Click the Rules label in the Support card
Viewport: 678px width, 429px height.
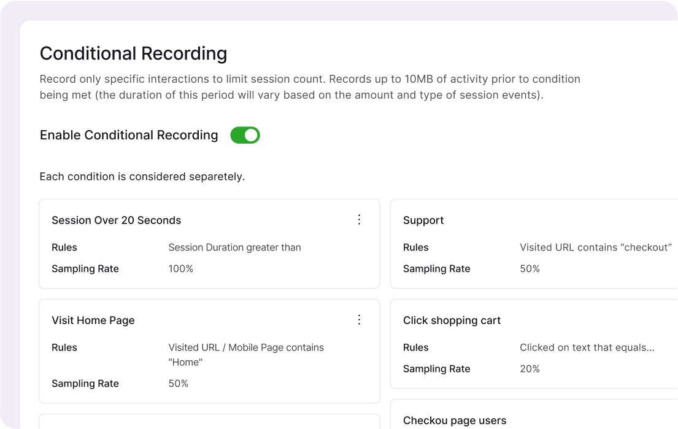pyautogui.click(x=416, y=247)
